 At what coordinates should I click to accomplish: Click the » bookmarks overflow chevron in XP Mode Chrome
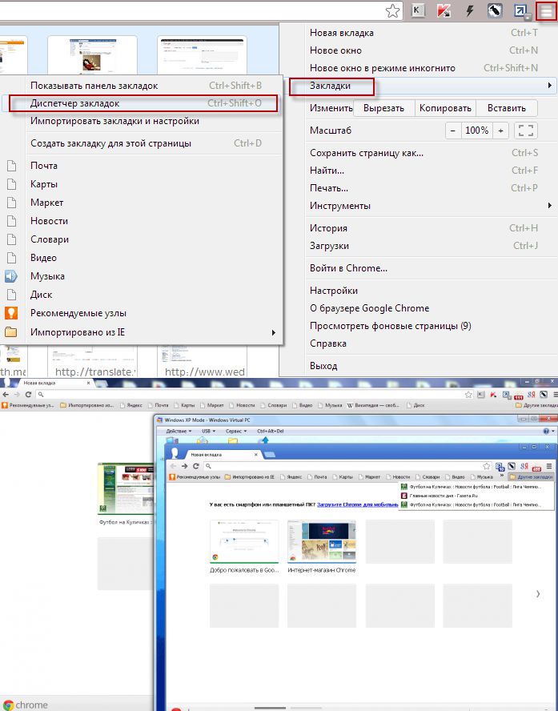502,476
